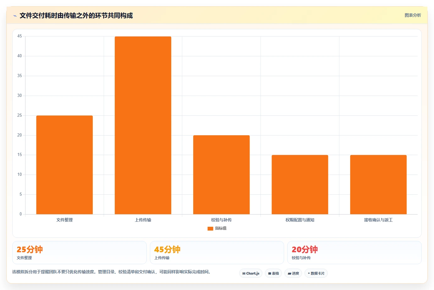Click the 25分钟 value in the card
Viewport: 434px width, 290px height.
[x=30, y=249]
